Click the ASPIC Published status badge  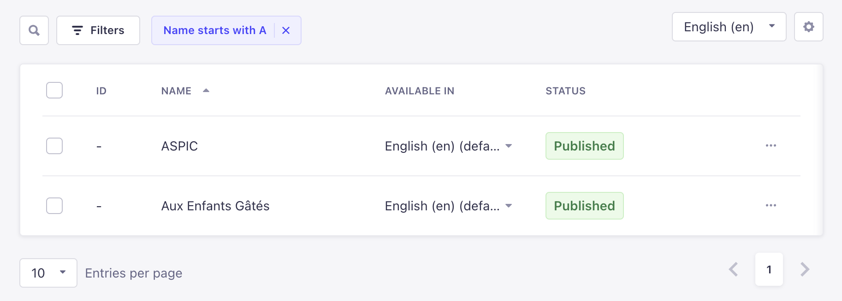tap(584, 146)
